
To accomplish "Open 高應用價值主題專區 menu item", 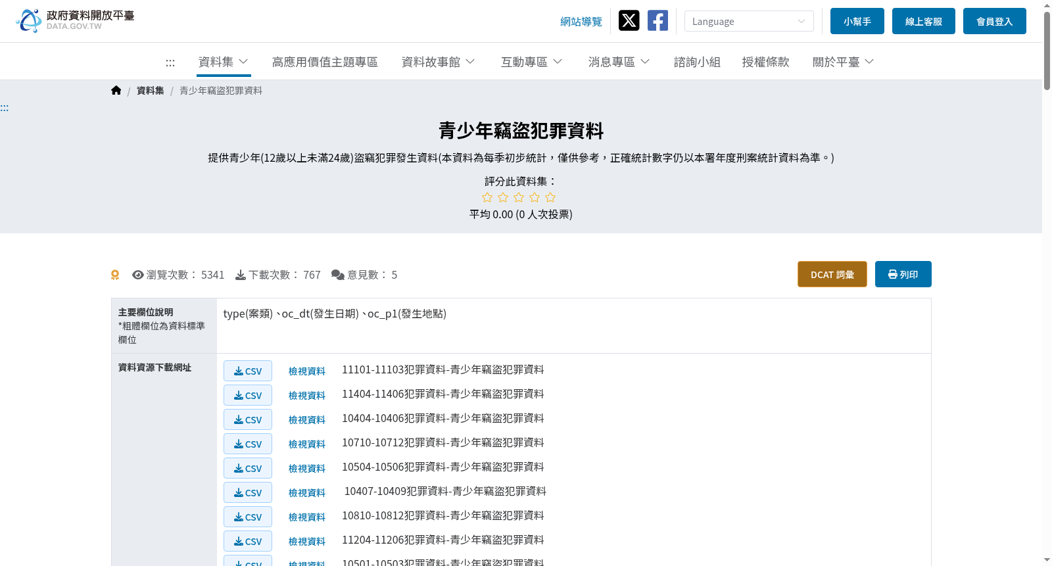I will 325,62.
